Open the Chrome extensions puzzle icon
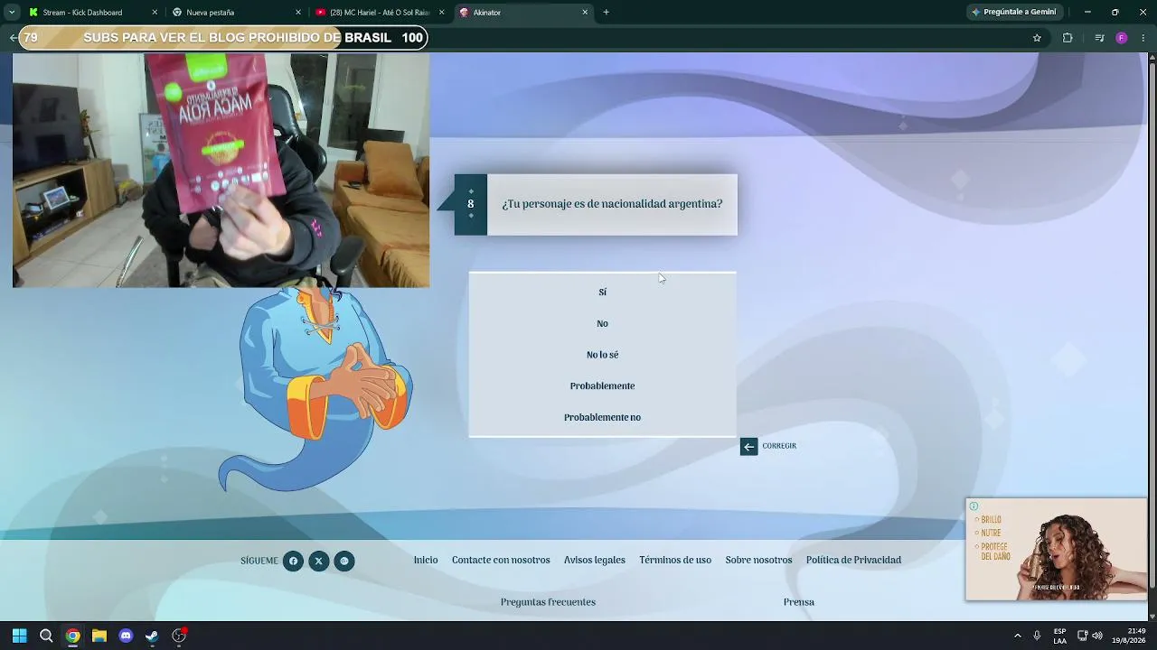Viewport: 1157px width, 650px height. 1068,38
